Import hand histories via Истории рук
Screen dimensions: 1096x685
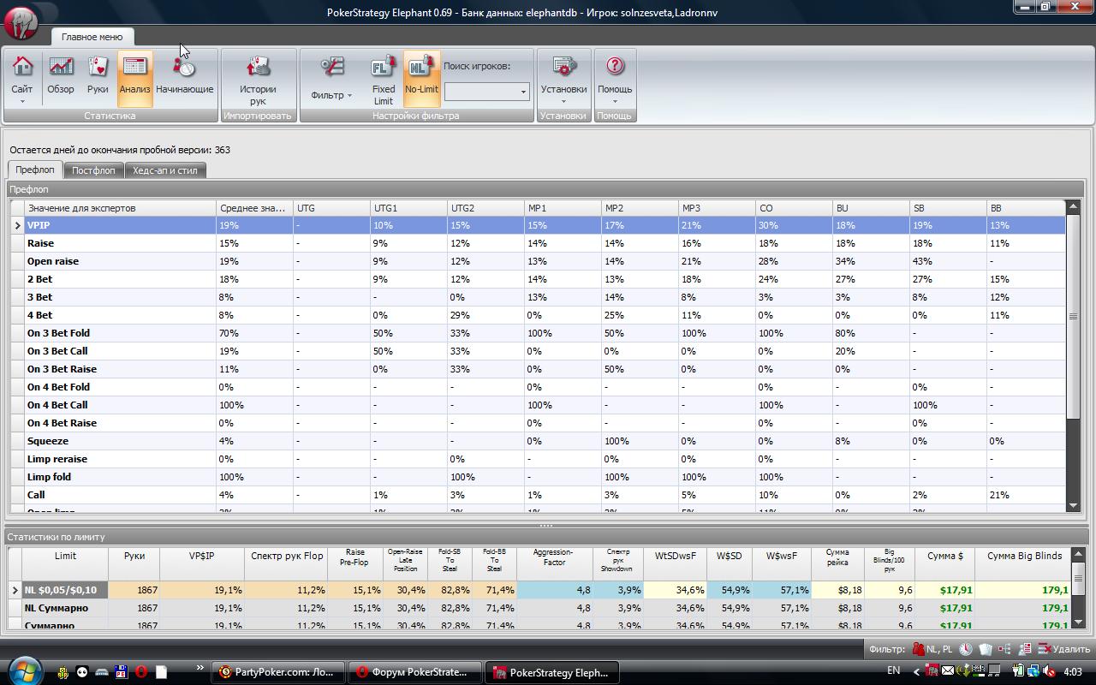click(x=258, y=80)
